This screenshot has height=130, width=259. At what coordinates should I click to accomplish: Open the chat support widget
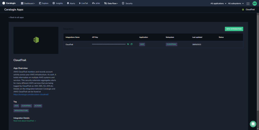click(x=253, y=124)
